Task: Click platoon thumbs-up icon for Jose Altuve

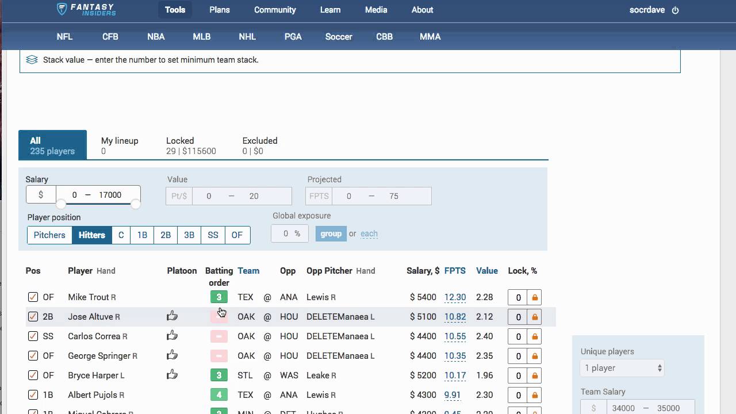Action: coord(172,316)
